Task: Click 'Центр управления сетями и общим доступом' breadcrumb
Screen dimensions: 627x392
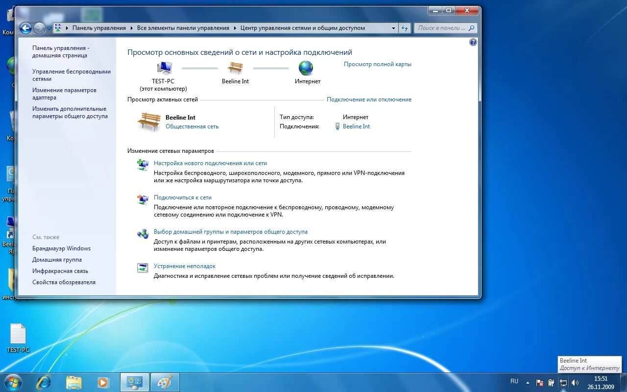Action: pos(303,28)
